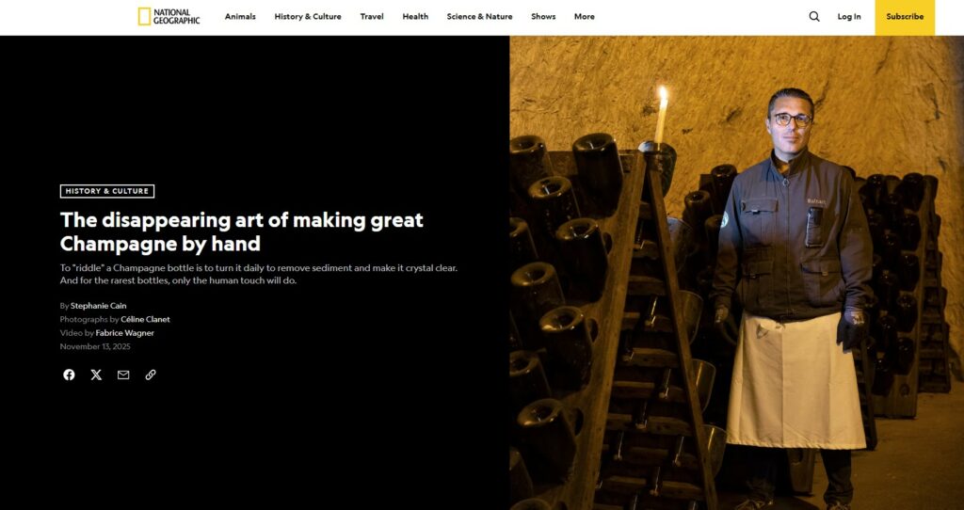Share article on X icon

[97, 375]
